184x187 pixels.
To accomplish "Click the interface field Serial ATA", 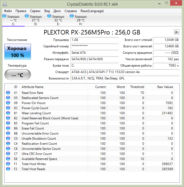I will click(95, 53).
